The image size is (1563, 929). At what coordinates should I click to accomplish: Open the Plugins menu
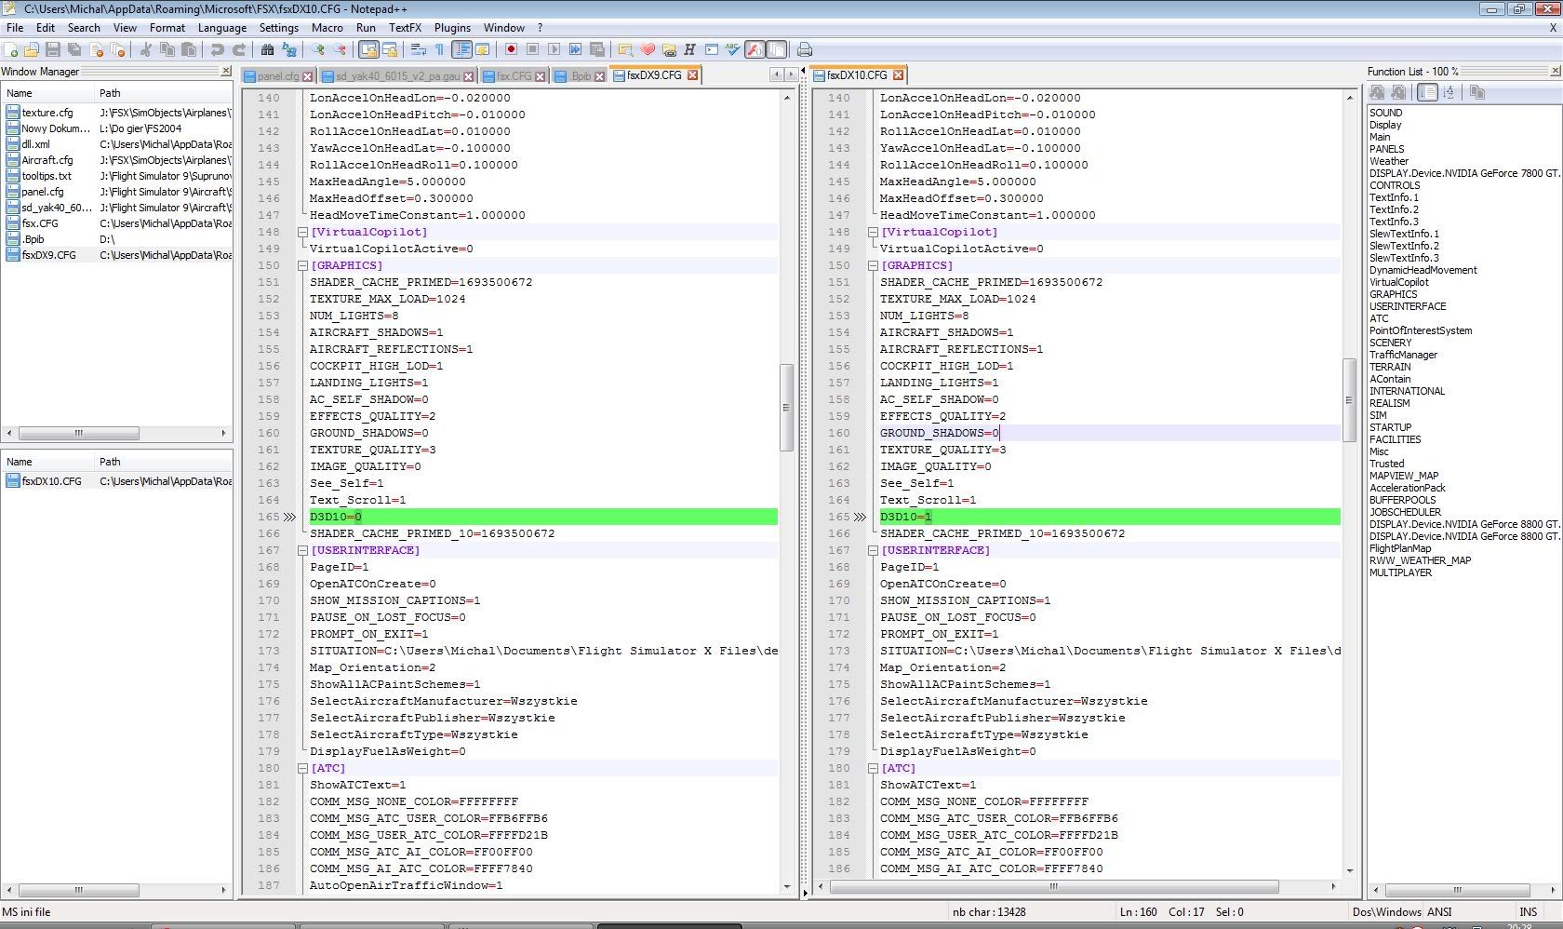click(452, 28)
